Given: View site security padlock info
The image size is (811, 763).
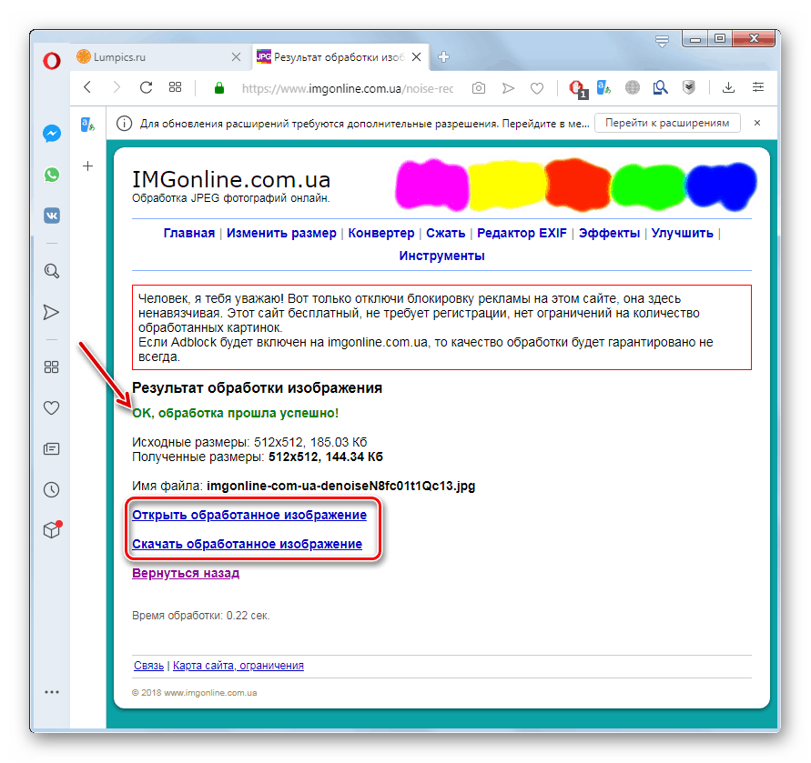Looking at the screenshot, I should click(219, 88).
